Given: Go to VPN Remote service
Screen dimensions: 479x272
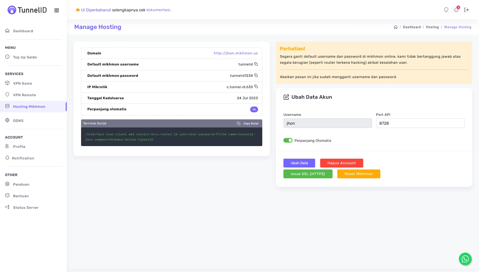Looking at the screenshot, I should click(x=24, y=95).
